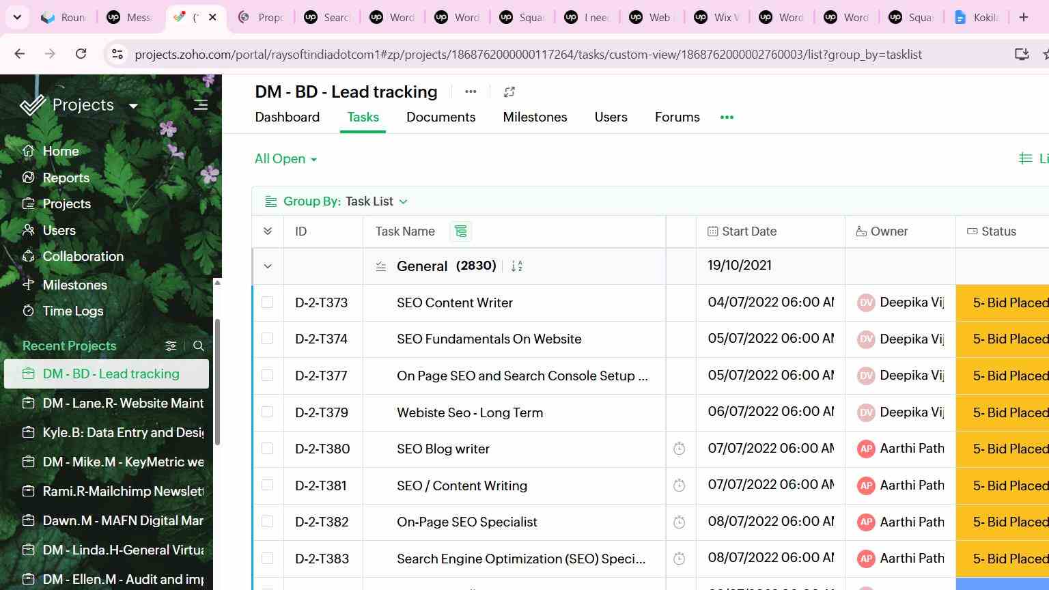The height and width of the screenshot is (590, 1049).
Task: Click the 5- Bid Placed status for D-2-T374
Action: pyautogui.click(x=1003, y=339)
